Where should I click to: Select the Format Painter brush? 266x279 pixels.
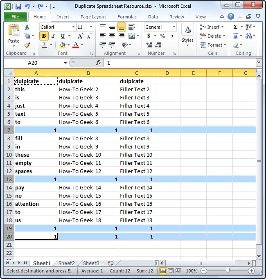point(27,45)
